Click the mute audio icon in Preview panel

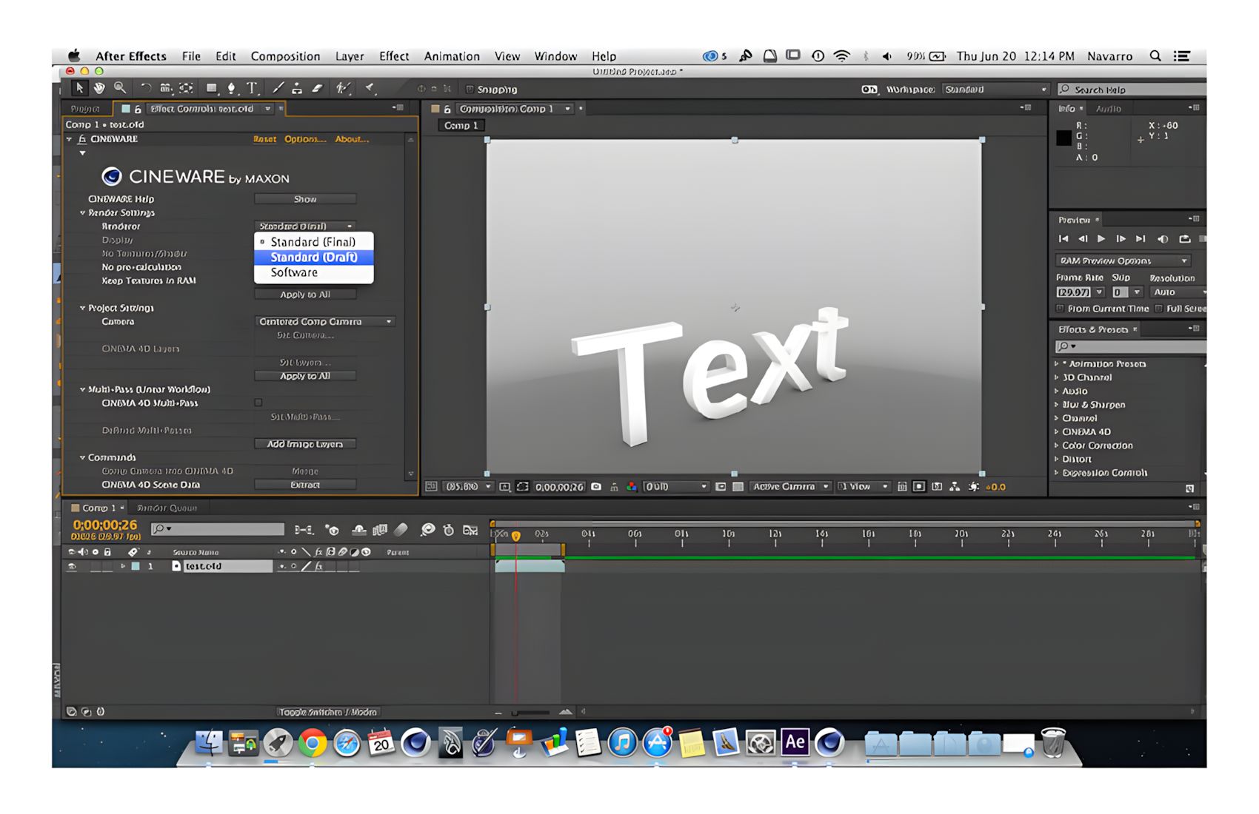coord(1163,239)
